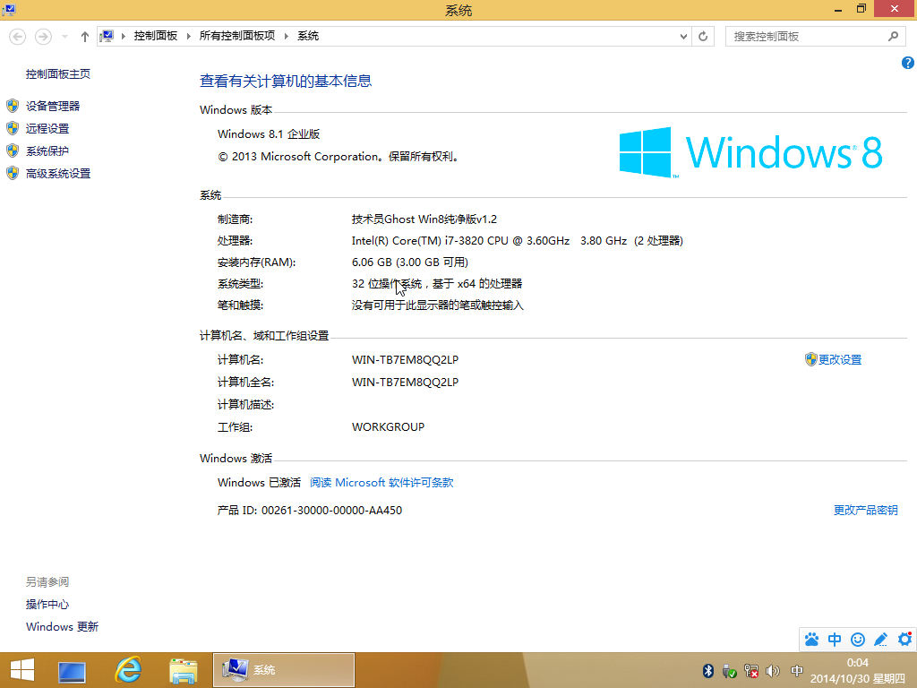Open the recent locations dropdown arrow
Image resolution: width=917 pixels, height=688 pixels.
click(x=64, y=36)
